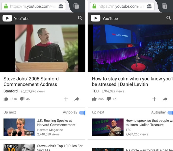Screen dimensions: 173x151
Task: Open Julian Treasure video thumbnail
Action: 108,127
